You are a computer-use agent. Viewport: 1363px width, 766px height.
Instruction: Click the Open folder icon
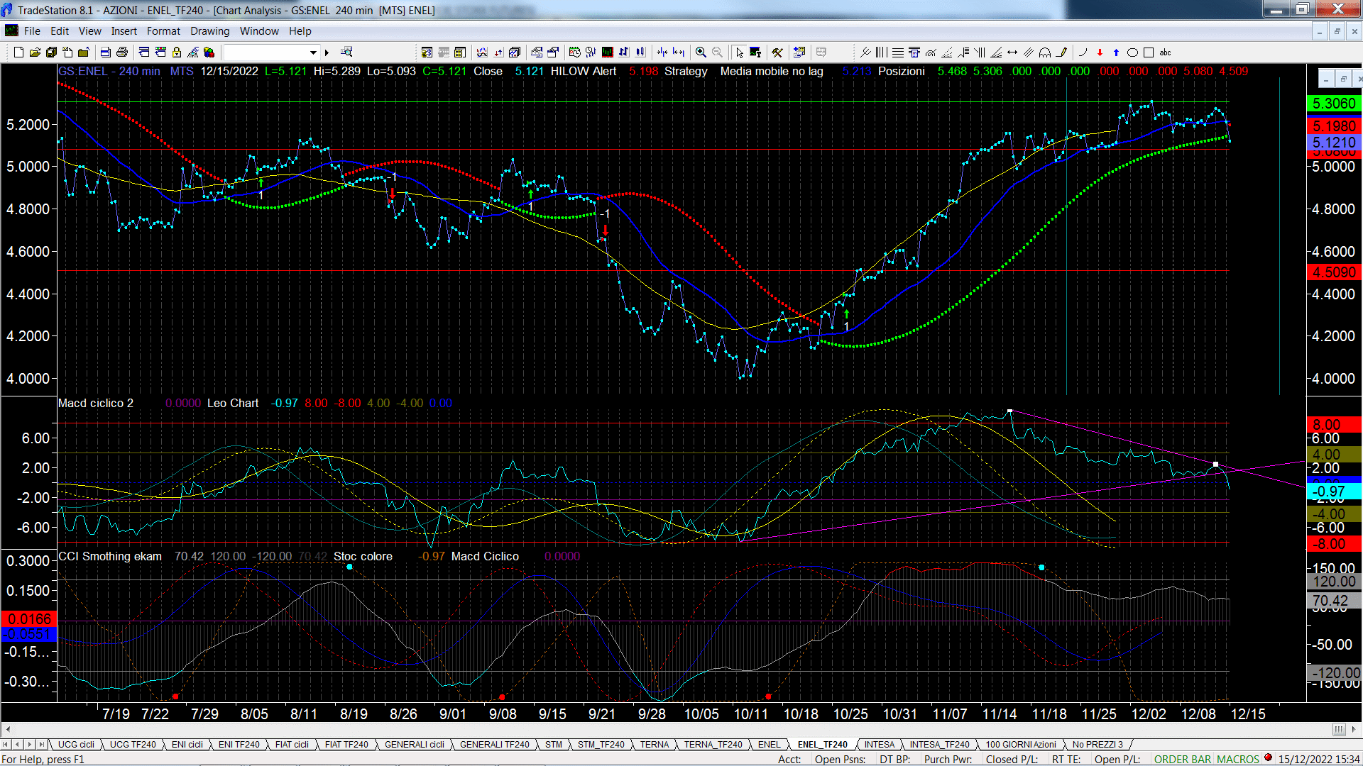[35, 52]
